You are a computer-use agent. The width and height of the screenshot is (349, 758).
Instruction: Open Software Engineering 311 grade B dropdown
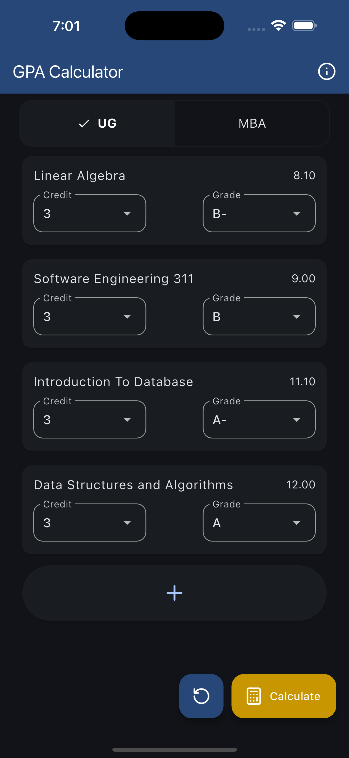(x=259, y=316)
